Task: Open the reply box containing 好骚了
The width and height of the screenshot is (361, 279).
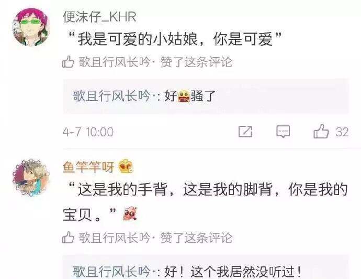Action: 206,96
